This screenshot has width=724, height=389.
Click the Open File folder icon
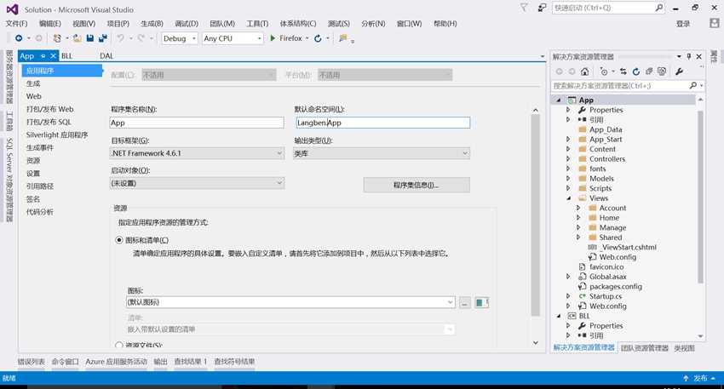[x=78, y=38]
